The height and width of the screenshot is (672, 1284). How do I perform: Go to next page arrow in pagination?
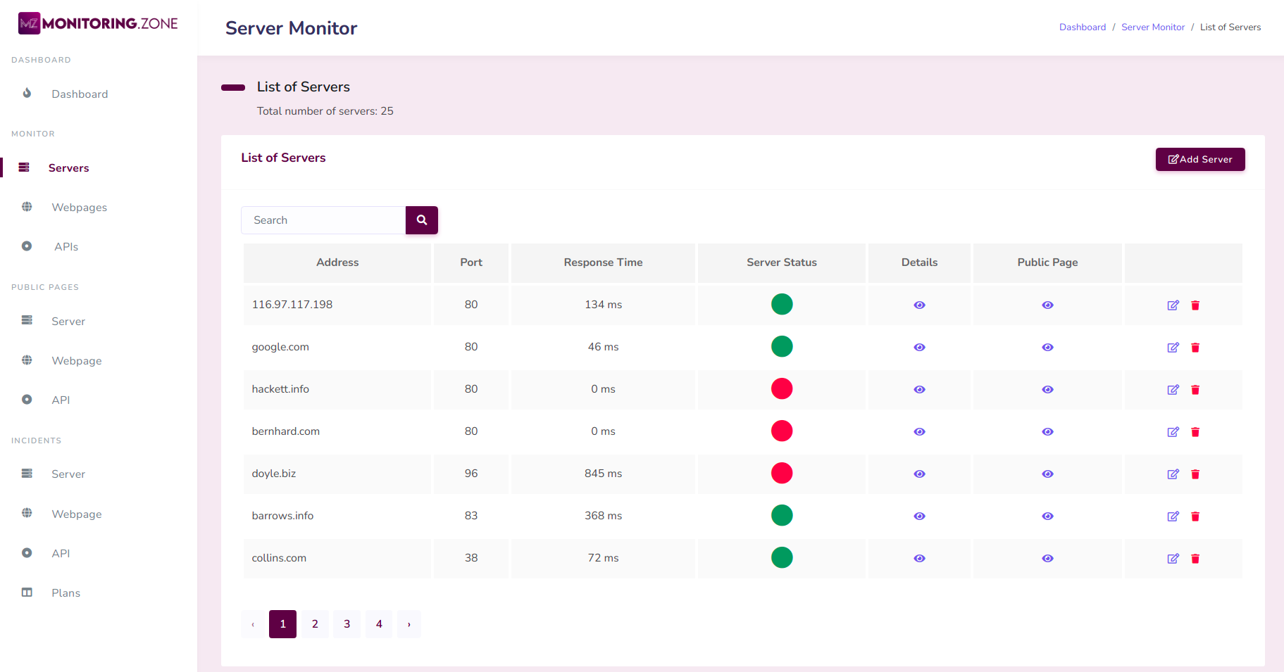point(409,624)
